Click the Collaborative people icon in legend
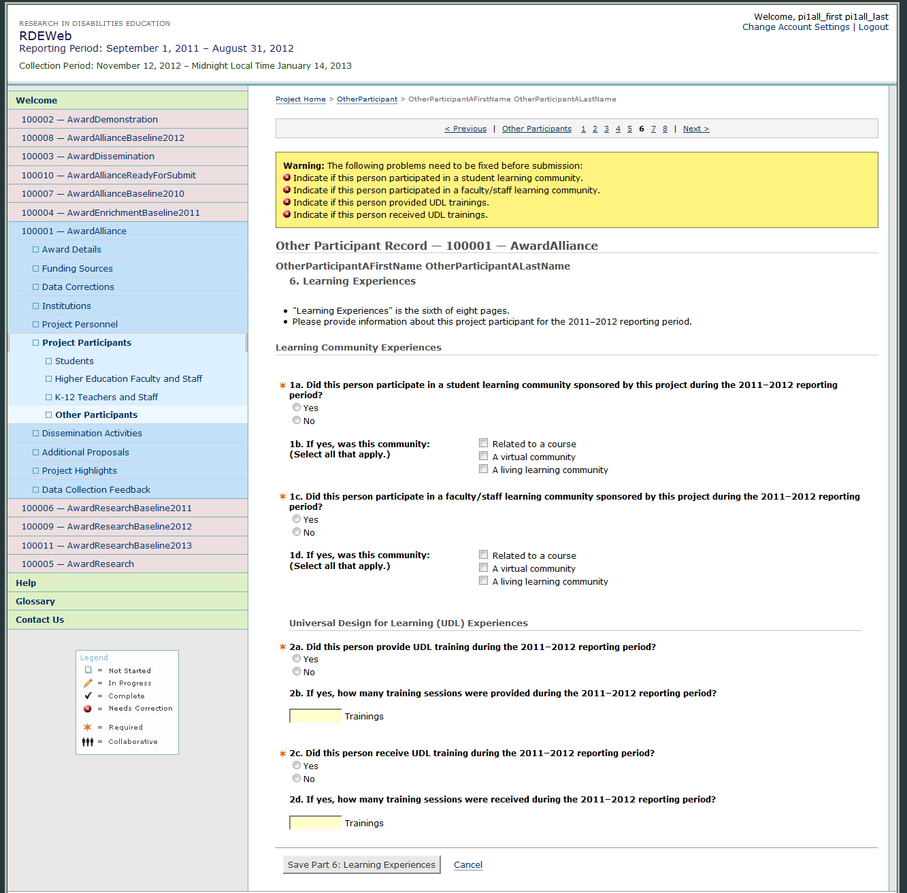907x893 pixels. point(88,742)
